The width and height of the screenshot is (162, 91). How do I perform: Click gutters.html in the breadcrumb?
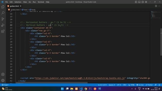coord(15,10)
